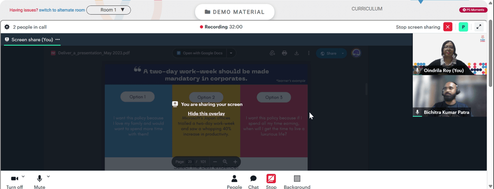This screenshot has width=494, height=189.
Task: Open PDF viewer more options menu
Action: 309,53
